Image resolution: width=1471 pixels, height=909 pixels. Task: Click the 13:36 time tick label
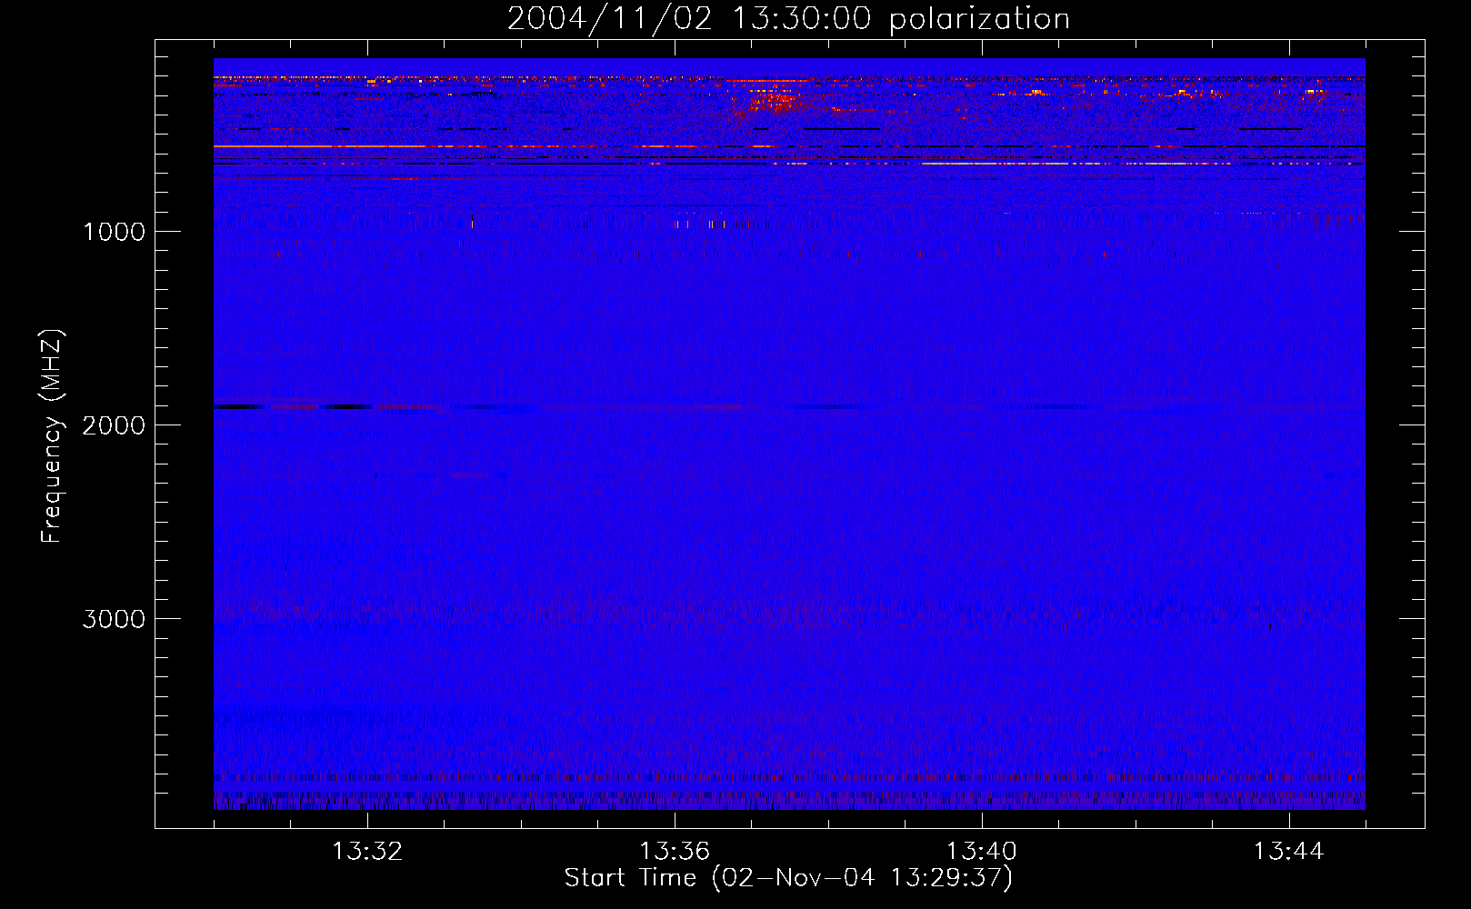[x=675, y=852]
